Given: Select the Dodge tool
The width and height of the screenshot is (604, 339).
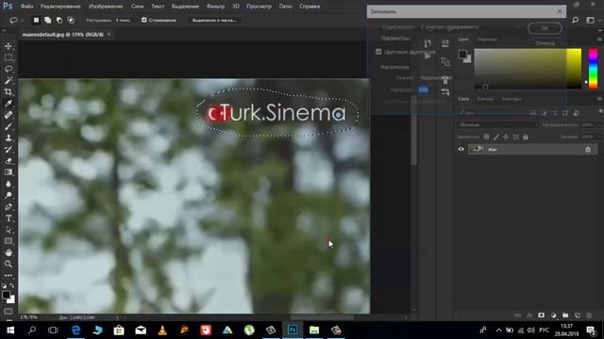Looking at the screenshot, I should coord(8,195).
